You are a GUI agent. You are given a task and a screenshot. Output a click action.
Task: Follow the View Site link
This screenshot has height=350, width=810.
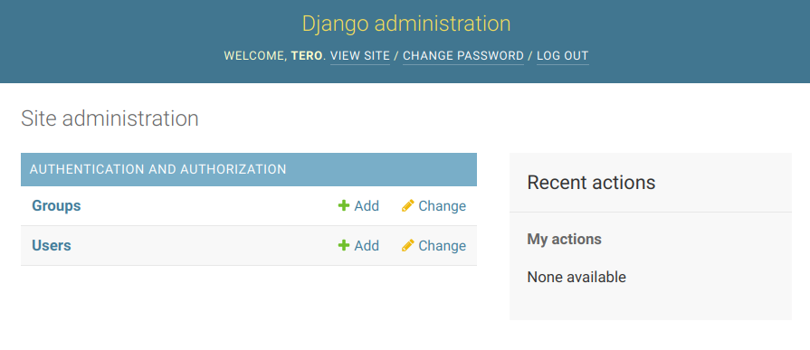pos(360,56)
